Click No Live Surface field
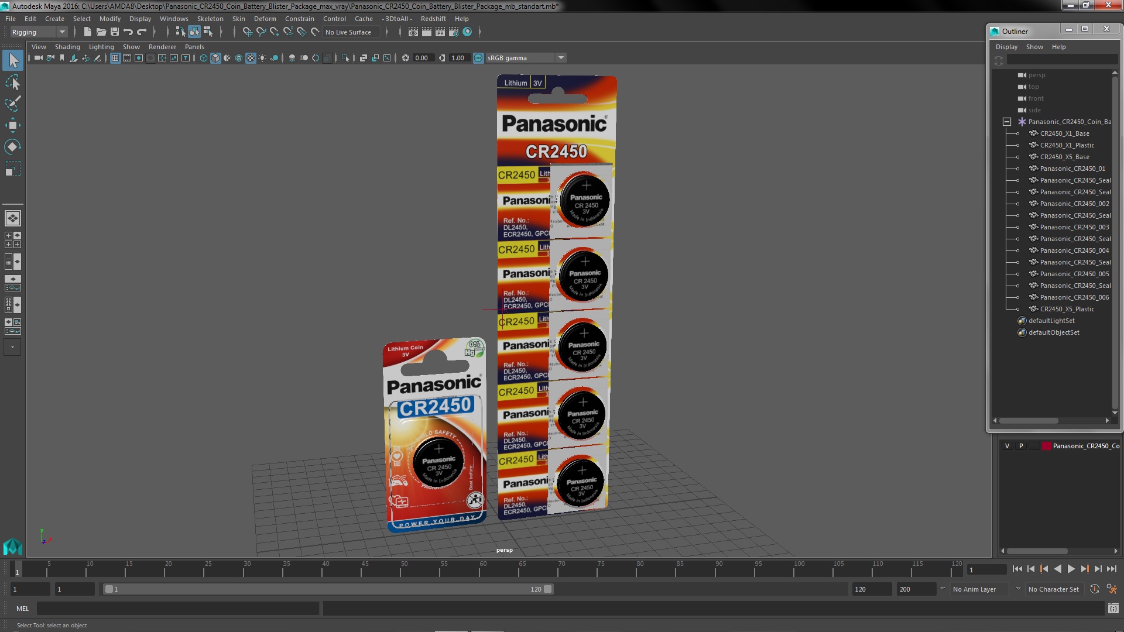The width and height of the screenshot is (1124, 632). click(x=351, y=32)
